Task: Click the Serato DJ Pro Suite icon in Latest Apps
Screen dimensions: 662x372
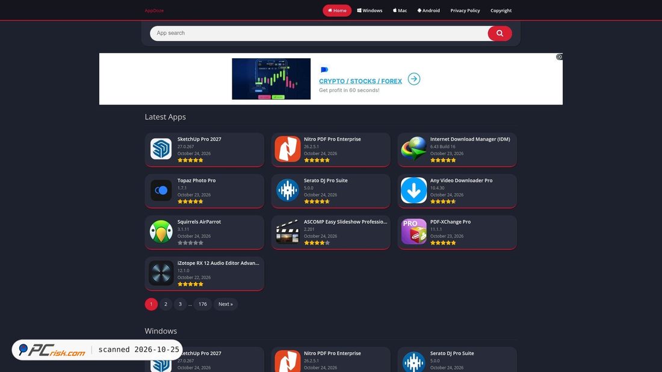Action: (x=288, y=191)
